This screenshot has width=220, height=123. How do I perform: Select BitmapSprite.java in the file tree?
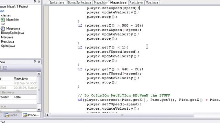click(x=12, y=33)
